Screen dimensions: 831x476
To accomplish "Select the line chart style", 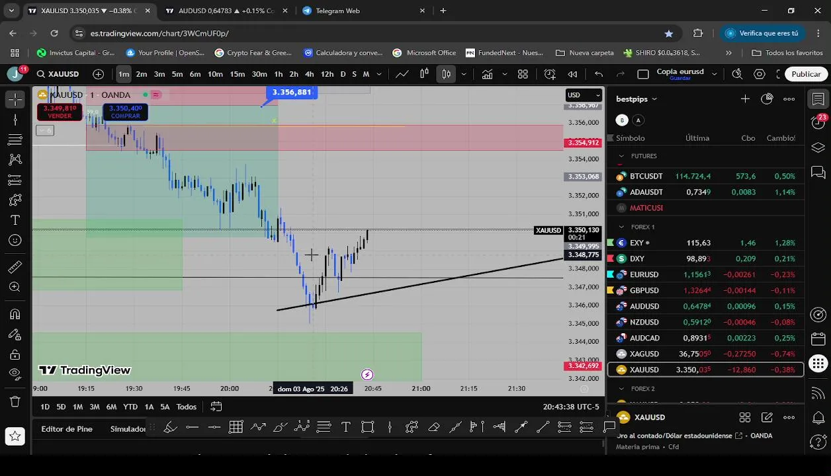I will 402,74.
